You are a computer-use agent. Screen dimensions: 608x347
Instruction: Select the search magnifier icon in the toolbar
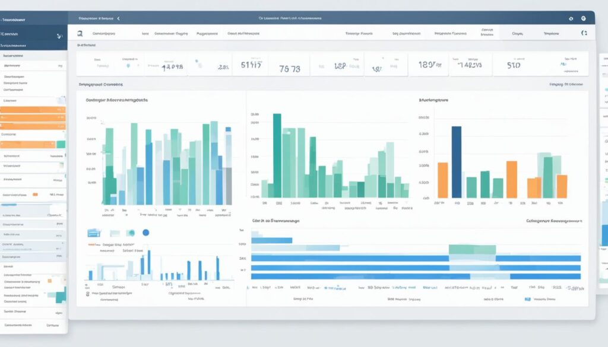81,32
